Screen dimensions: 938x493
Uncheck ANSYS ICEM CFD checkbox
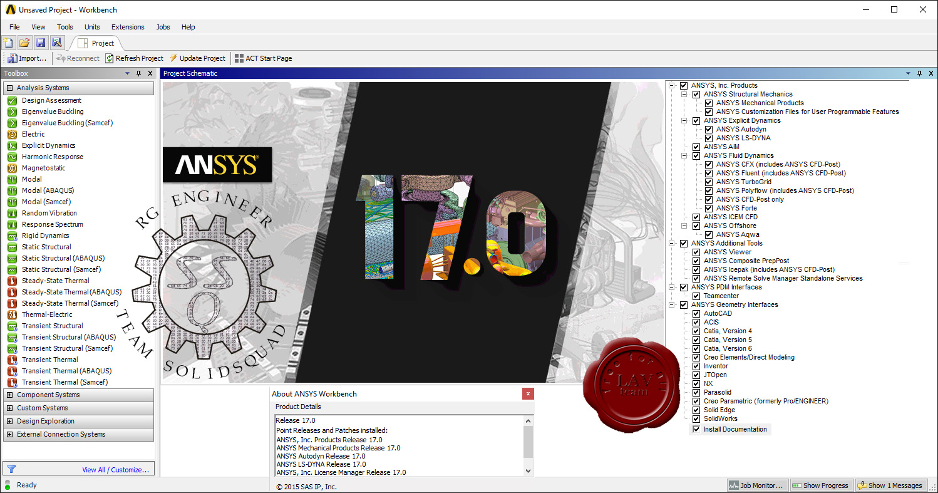pos(696,217)
